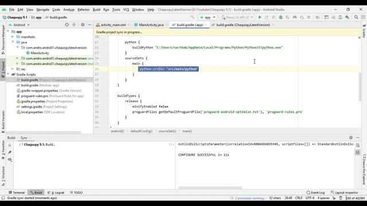367x206 pixels.
Task: Click stop icon in Build panel
Action: tap(10, 145)
